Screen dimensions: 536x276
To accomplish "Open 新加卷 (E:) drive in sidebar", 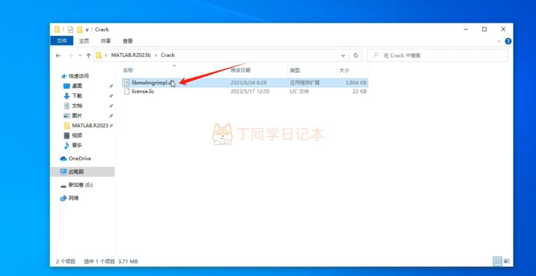I will 80,184.
